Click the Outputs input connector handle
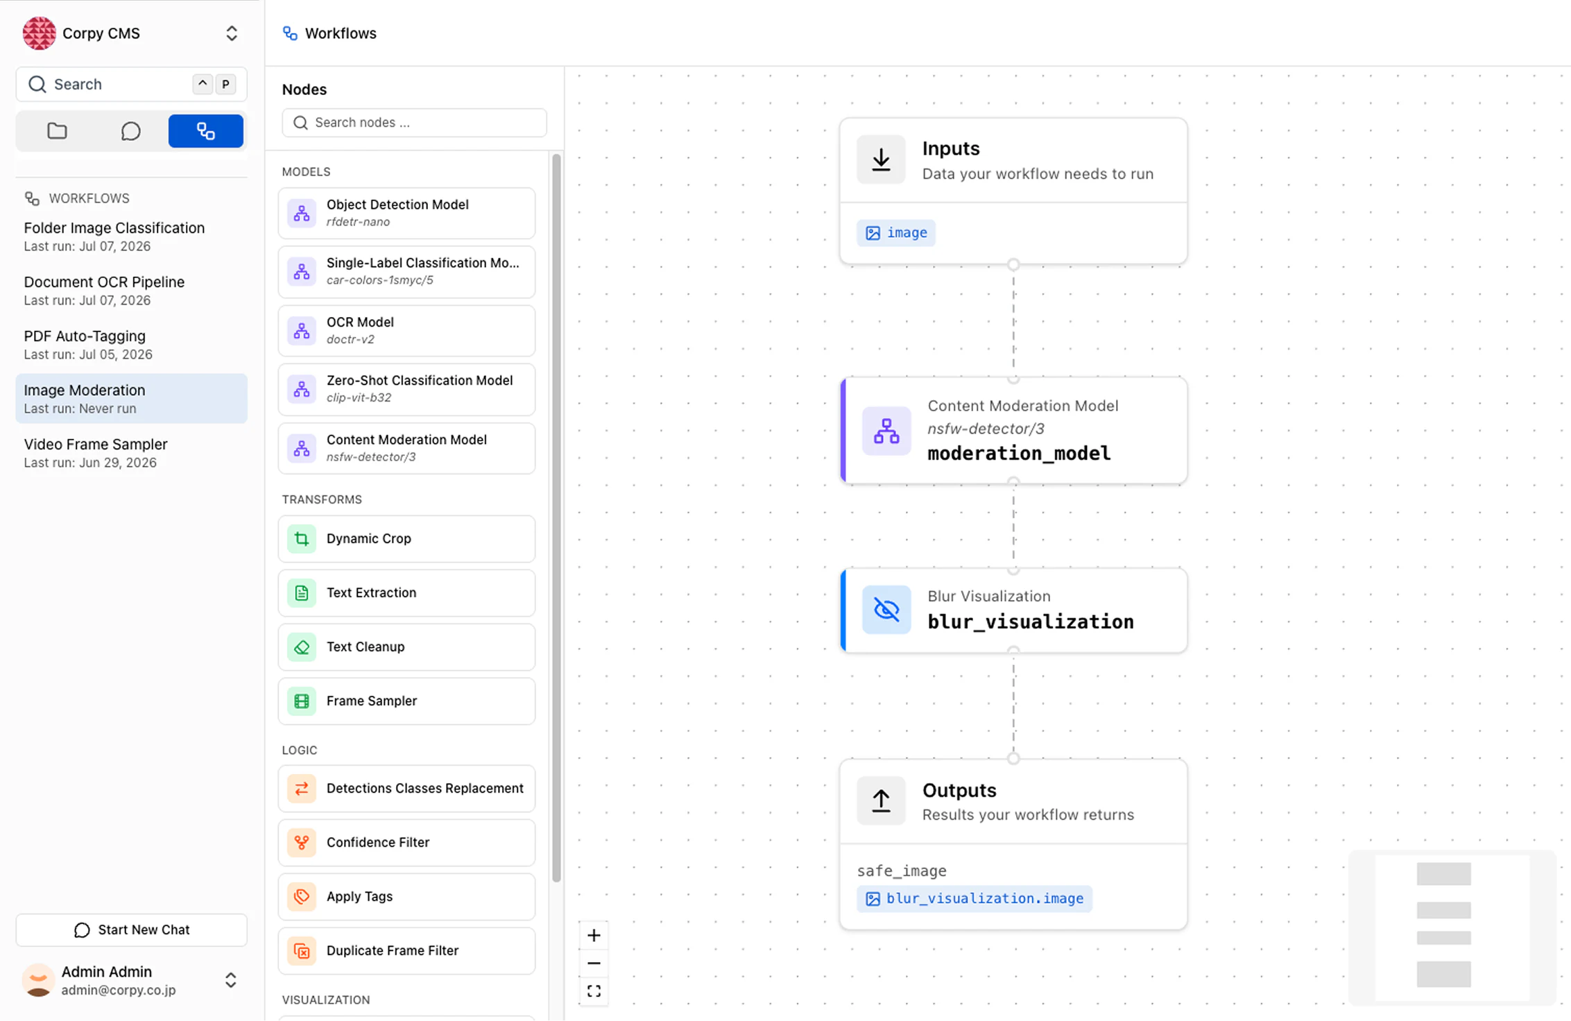The image size is (1571, 1021). pyautogui.click(x=1013, y=759)
